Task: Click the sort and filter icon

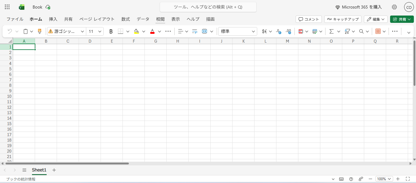Action: (347, 31)
